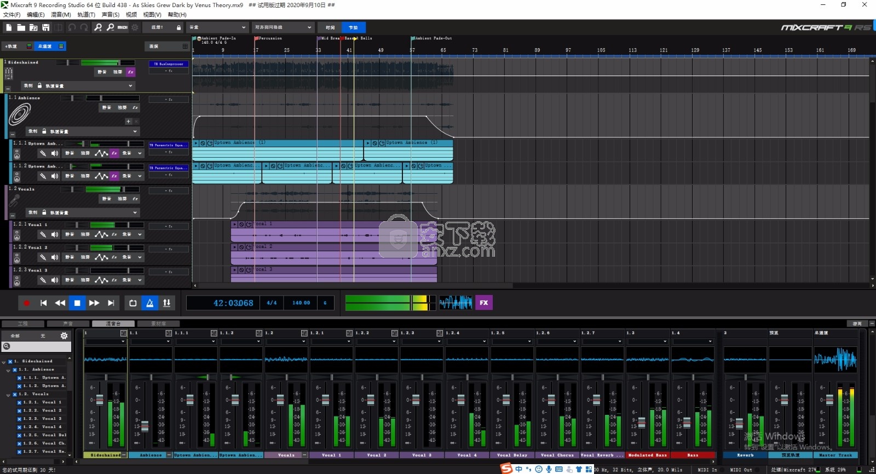Collapse the Sidechained track with the minus button
The image size is (876, 474).
click(x=8, y=88)
